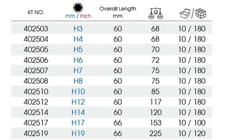This screenshot has height=140, width=227.
Task: Click the 10 / 120 packing quantity
Action: (192, 133)
